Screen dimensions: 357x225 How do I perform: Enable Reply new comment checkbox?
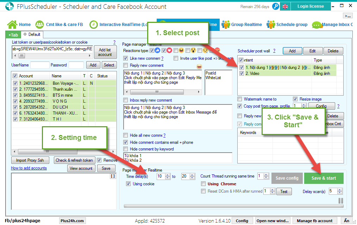click(x=125, y=65)
